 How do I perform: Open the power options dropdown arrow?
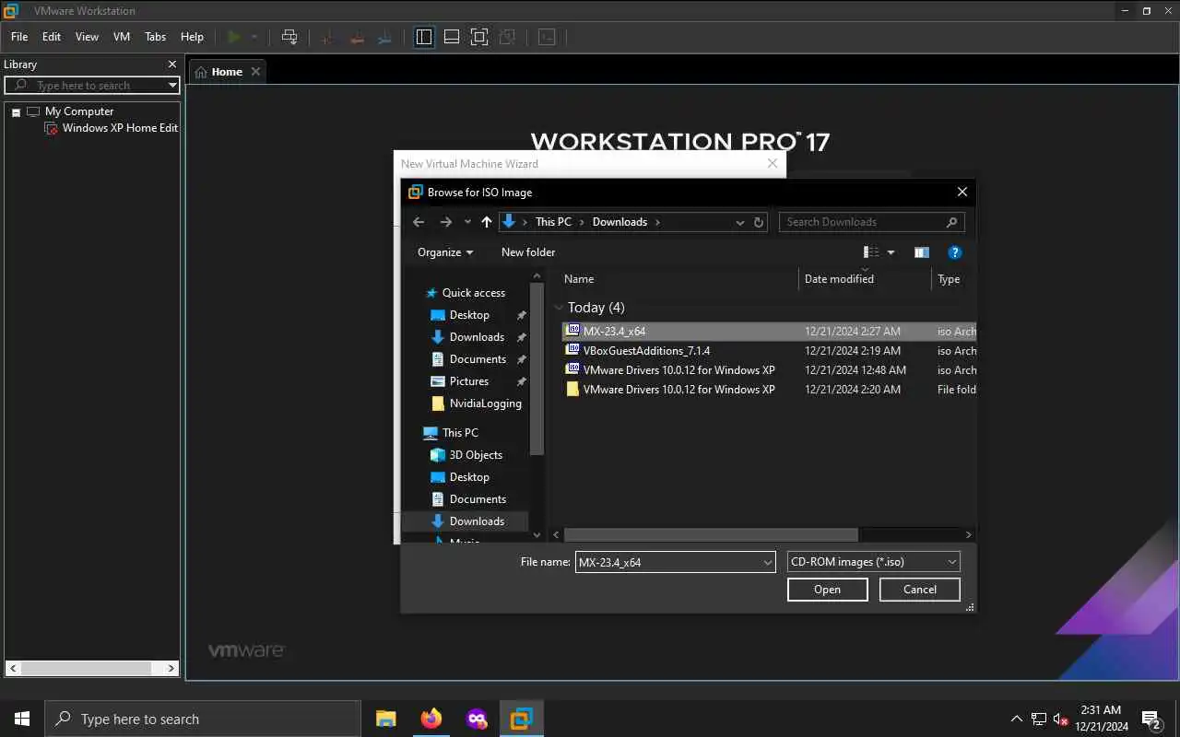pyautogui.click(x=254, y=37)
